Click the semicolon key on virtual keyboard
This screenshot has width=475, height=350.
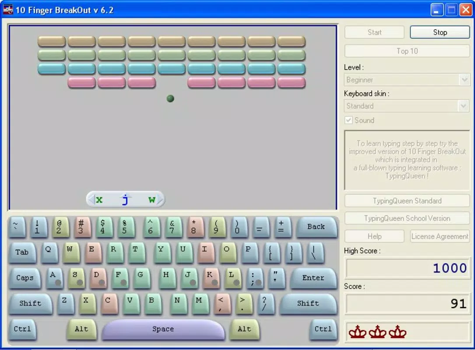pos(254,278)
